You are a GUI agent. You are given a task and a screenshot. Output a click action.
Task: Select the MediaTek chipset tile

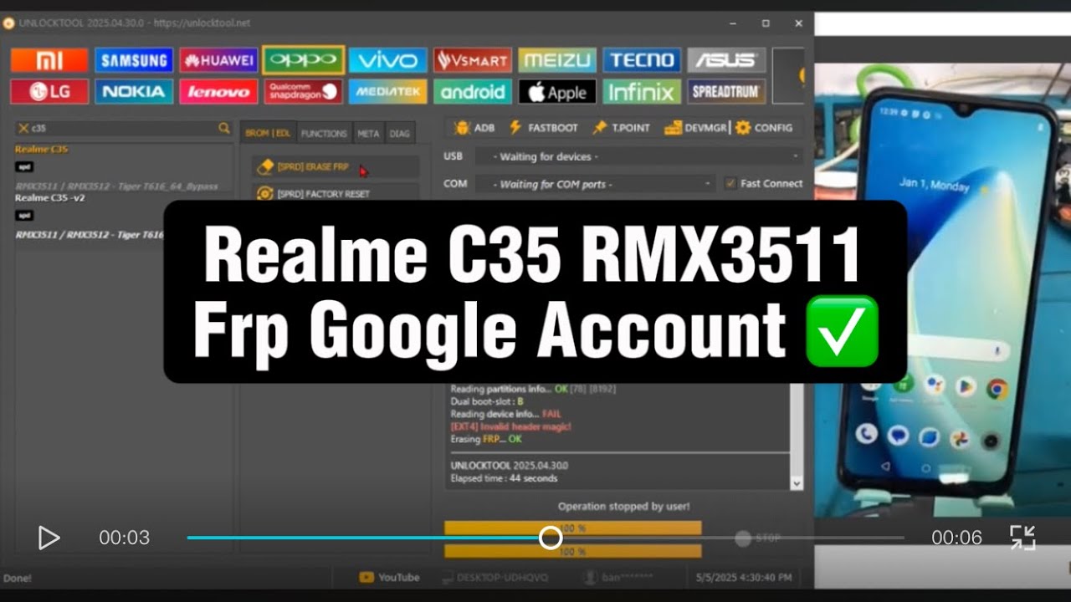(387, 91)
